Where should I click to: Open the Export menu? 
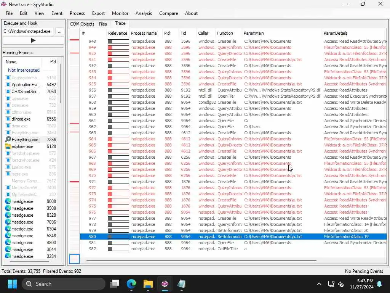tap(98, 13)
